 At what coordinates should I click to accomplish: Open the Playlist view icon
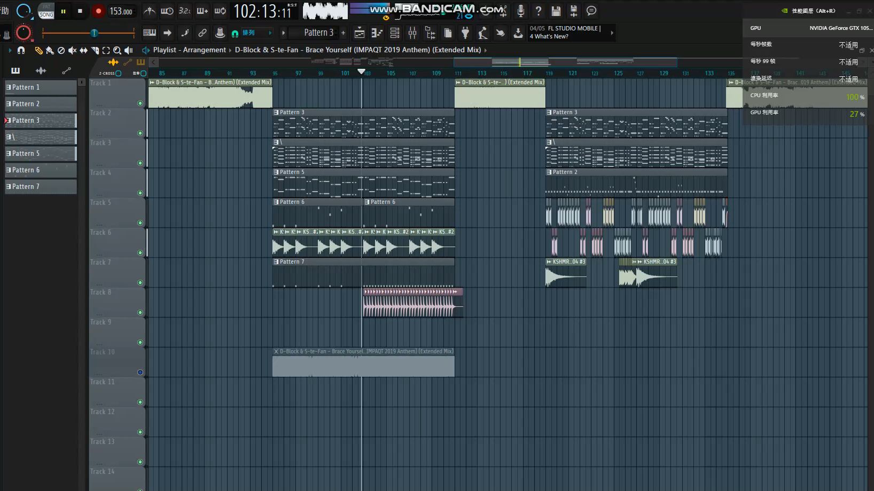[x=360, y=33]
